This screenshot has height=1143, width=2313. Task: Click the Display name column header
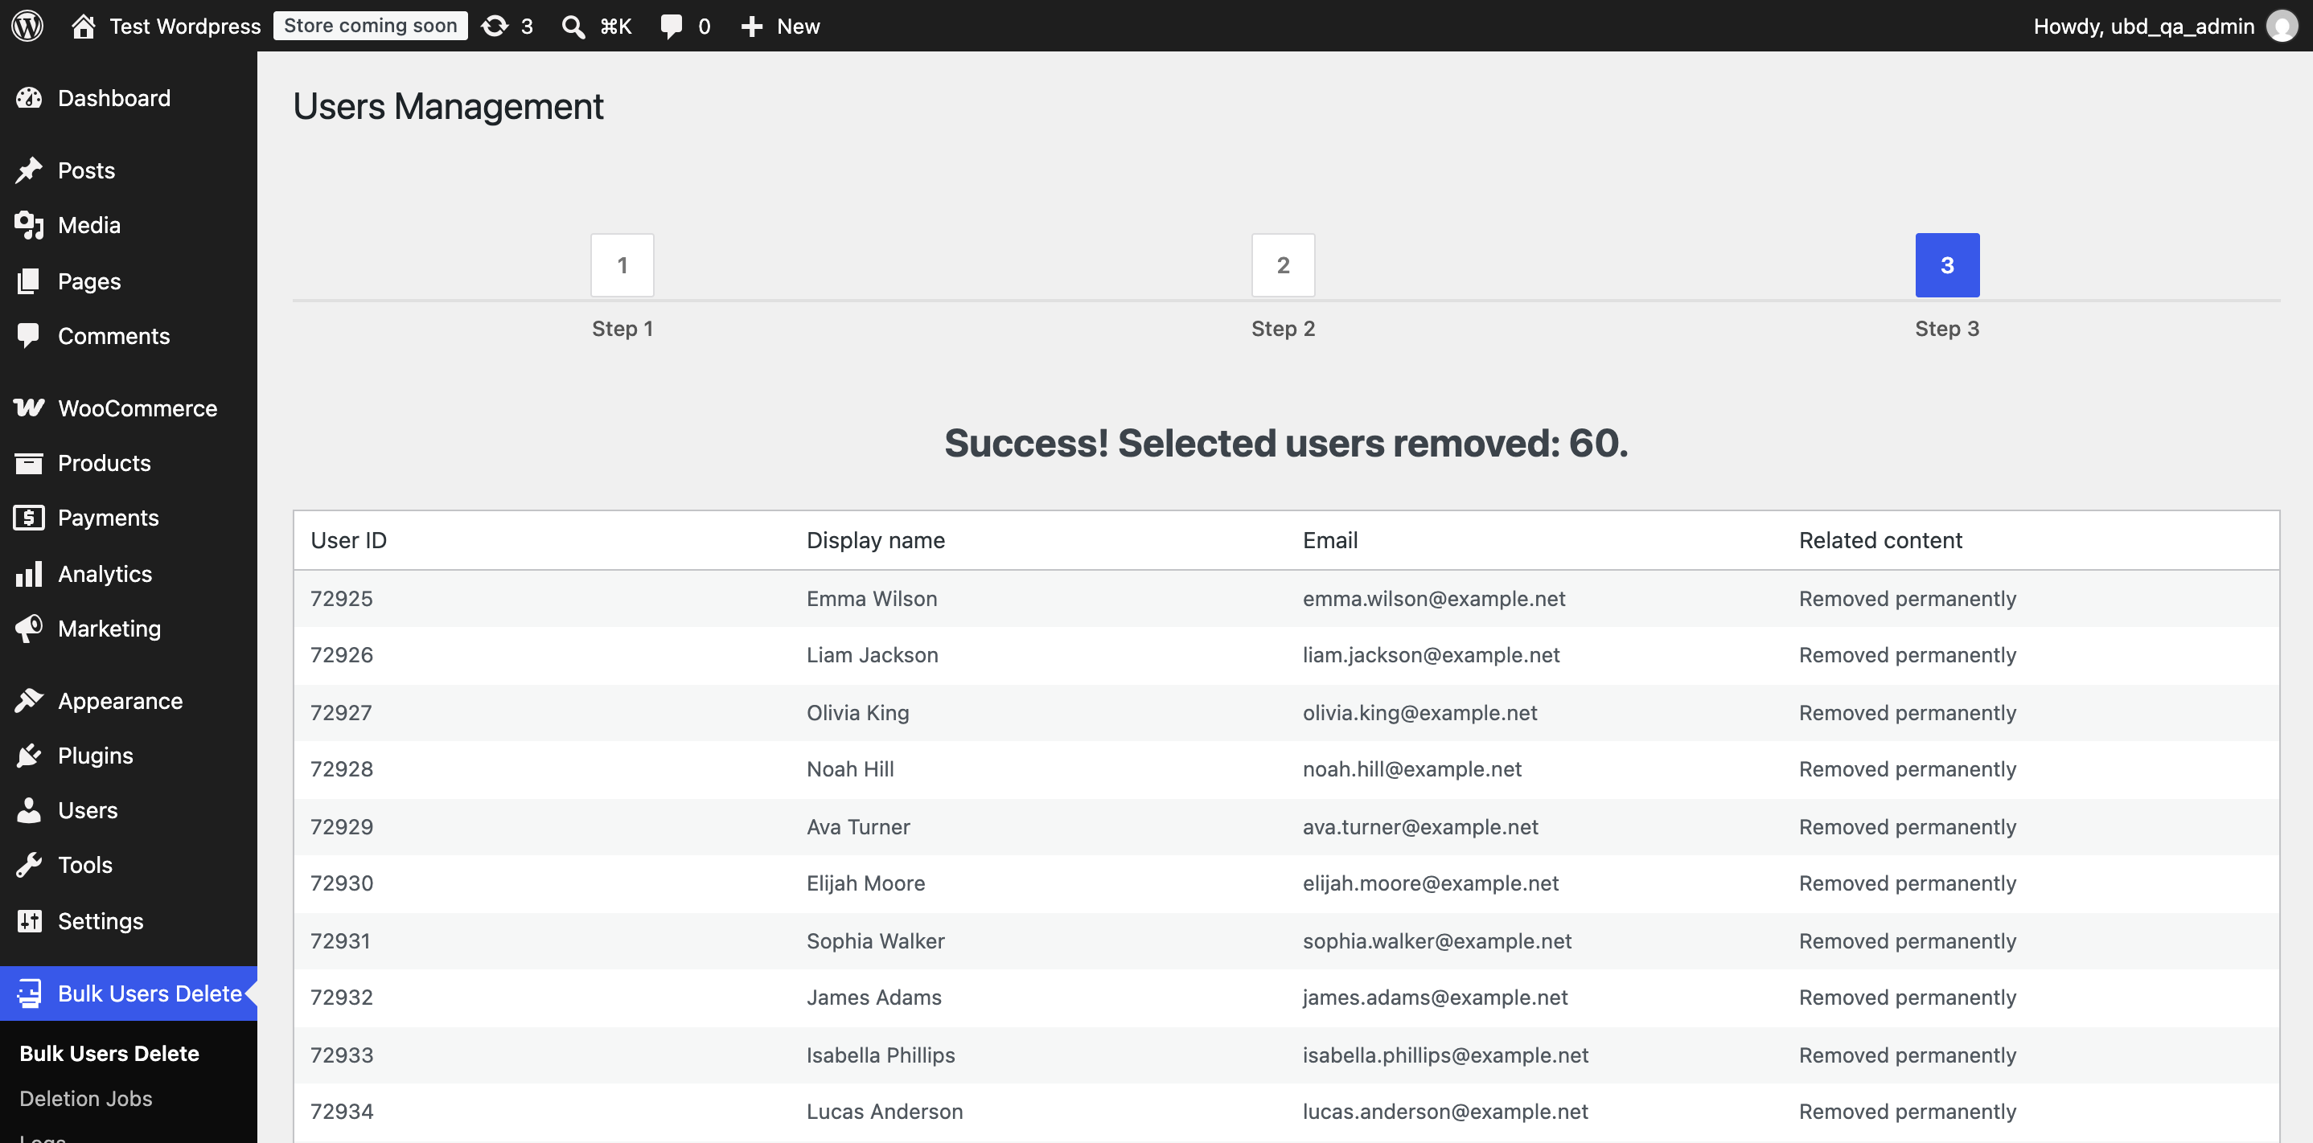pos(876,540)
